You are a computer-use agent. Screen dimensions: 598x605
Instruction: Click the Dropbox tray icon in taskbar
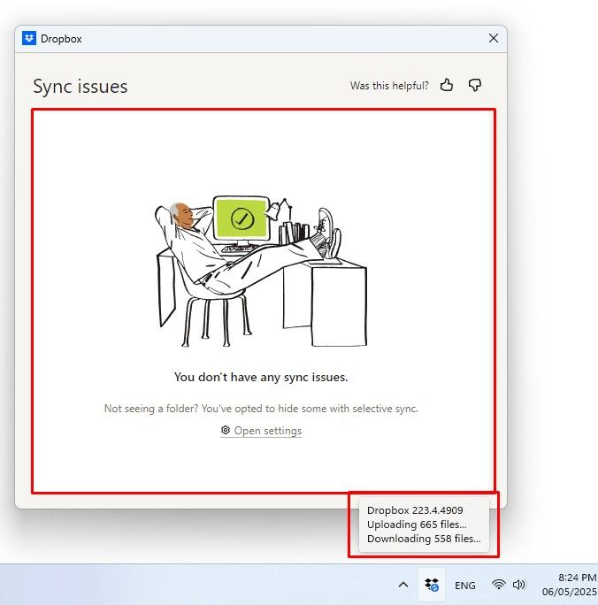[432, 585]
